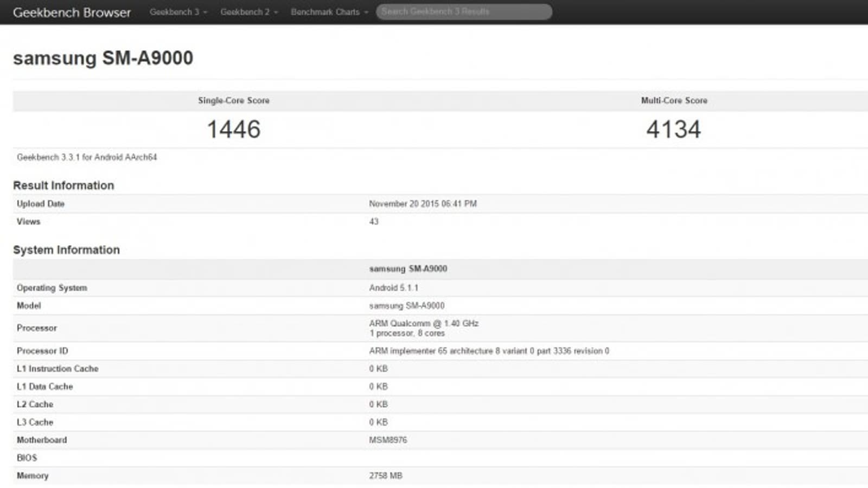The image size is (868, 488).
Task: Expand the Geekbench 3 dropdown menu
Action: coord(178,12)
